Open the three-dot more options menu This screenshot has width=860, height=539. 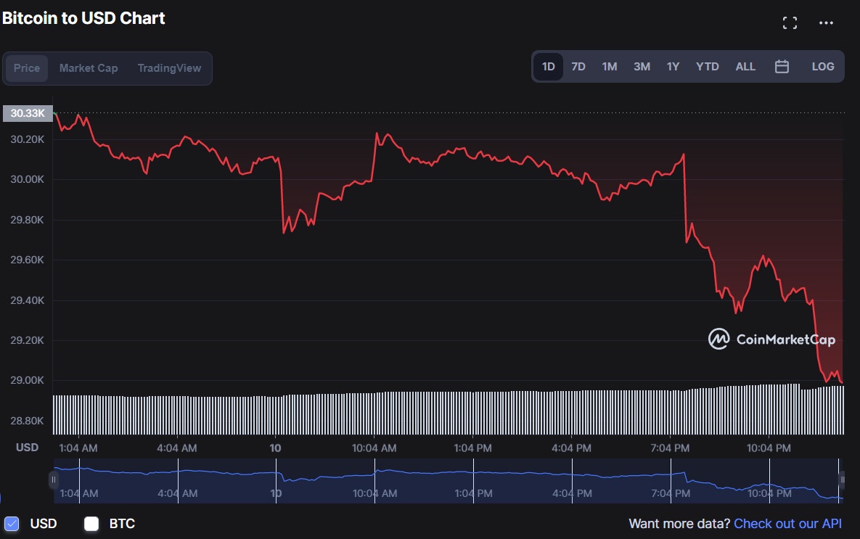[x=826, y=22]
